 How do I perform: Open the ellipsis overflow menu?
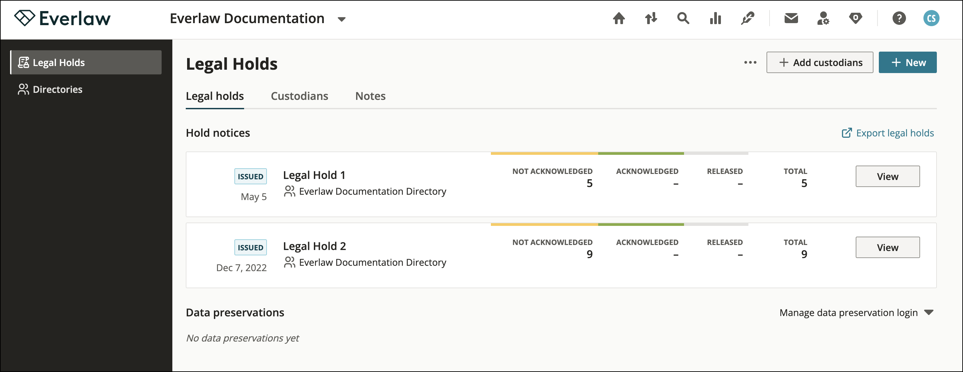[750, 62]
